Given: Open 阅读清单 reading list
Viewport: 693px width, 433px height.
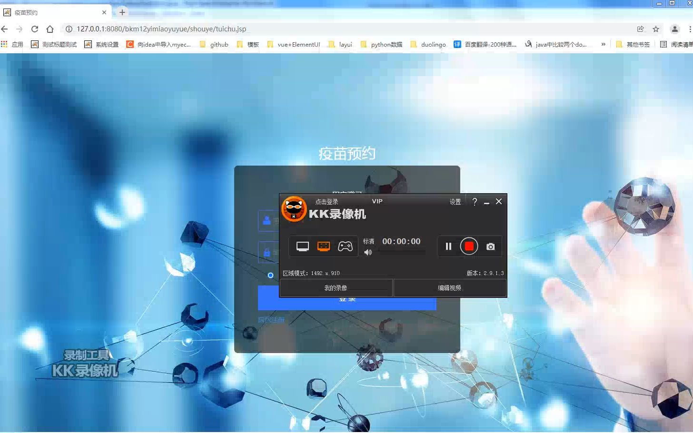Looking at the screenshot, I should pos(677,44).
